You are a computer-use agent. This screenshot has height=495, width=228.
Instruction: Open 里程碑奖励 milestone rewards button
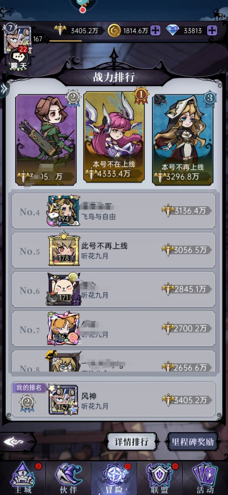(x=193, y=442)
